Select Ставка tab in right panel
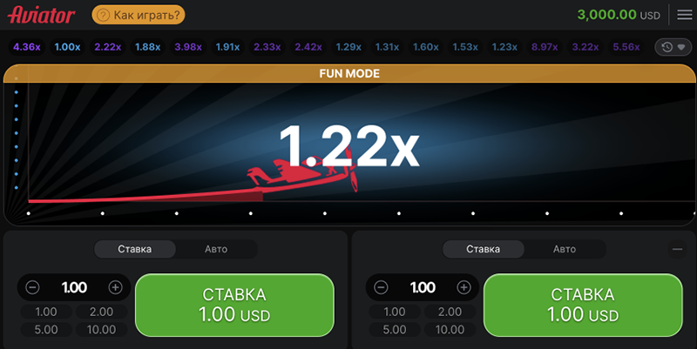This screenshot has width=697, height=349. click(x=484, y=249)
